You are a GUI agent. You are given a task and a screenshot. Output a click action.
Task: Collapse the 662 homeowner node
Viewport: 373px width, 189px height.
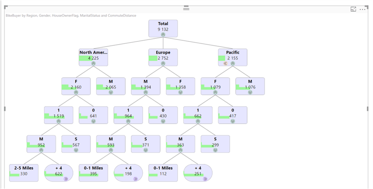[x=198, y=121]
